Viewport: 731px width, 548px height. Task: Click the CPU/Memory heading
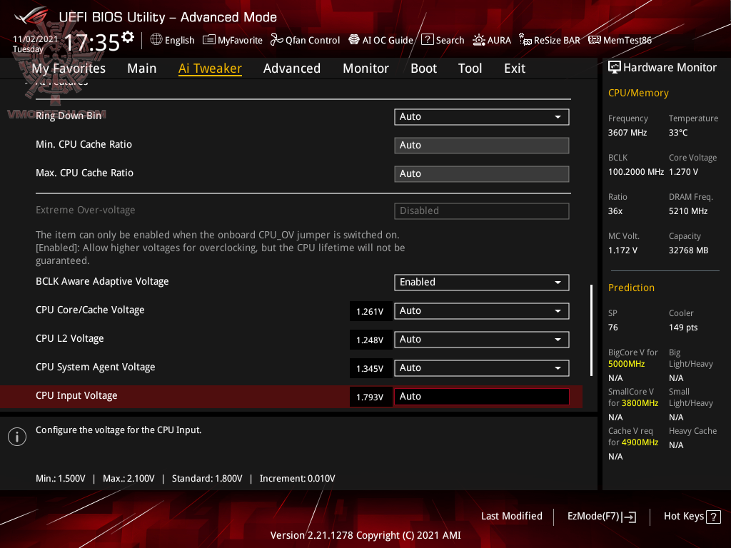638,93
